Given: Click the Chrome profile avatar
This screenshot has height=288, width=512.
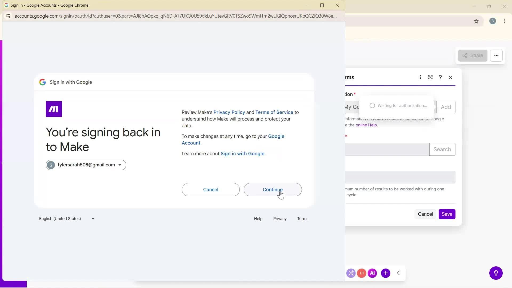Looking at the screenshot, I should 493,21.
